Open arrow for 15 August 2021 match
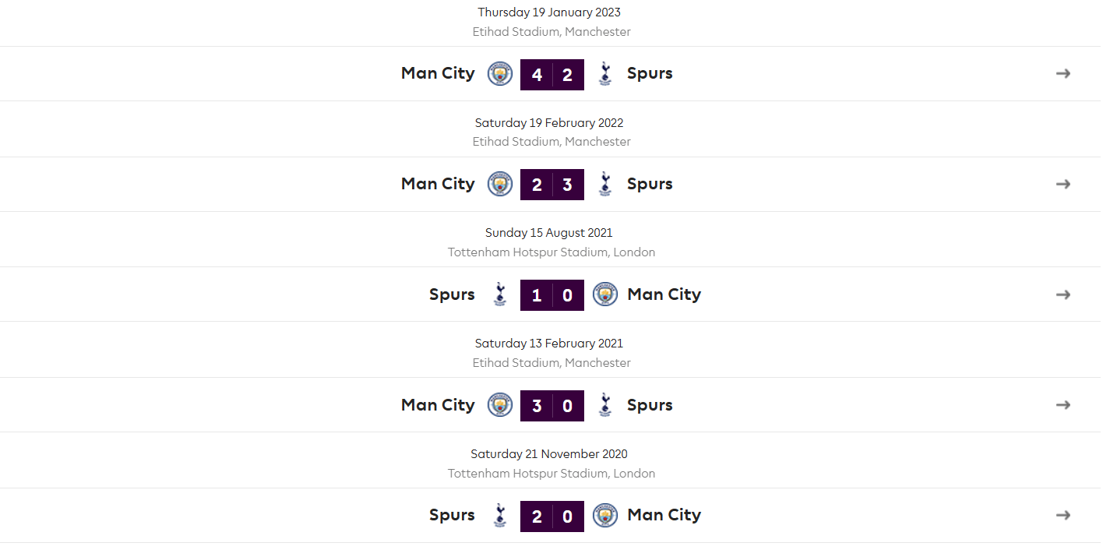 (1063, 294)
